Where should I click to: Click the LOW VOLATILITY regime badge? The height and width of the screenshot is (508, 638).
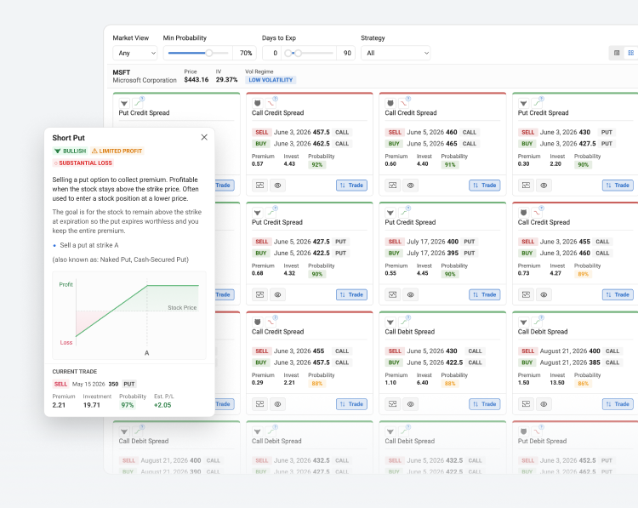tap(271, 80)
